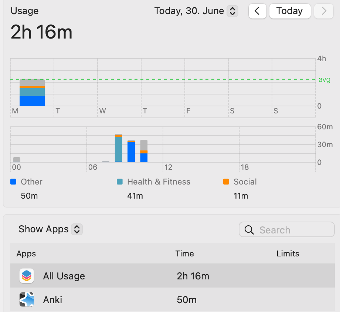The width and height of the screenshot is (340, 312).
Task: Click the magnifying glass search icon
Action: pos(249,230)
